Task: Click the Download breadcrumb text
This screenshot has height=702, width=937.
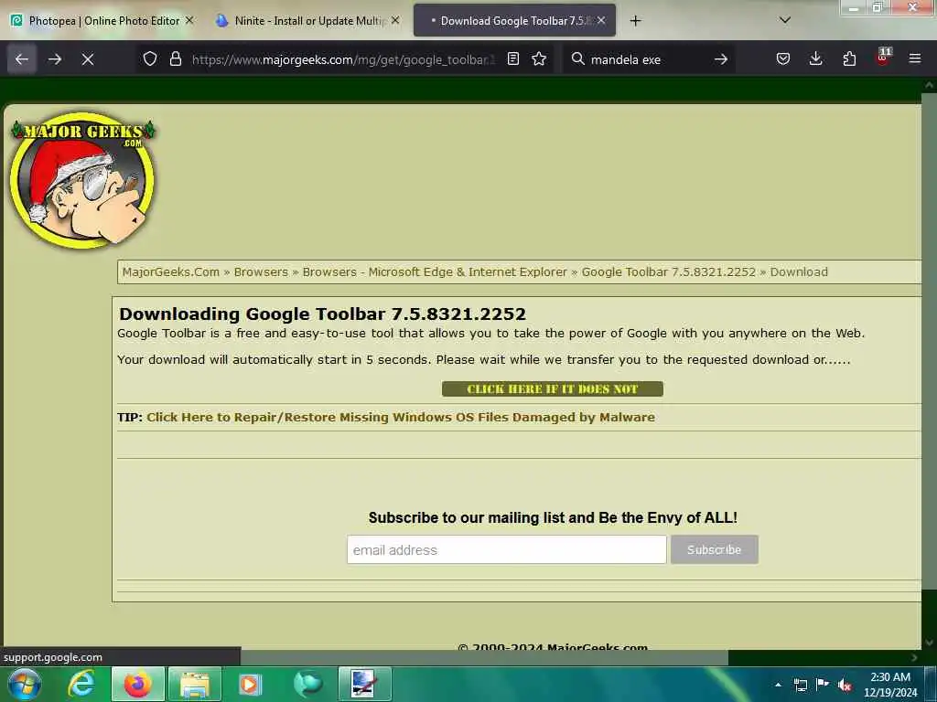Action: (799, 272)
